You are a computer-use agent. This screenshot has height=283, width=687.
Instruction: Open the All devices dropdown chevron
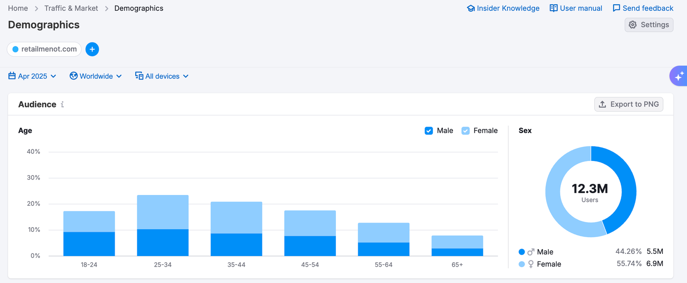point(186,76)
